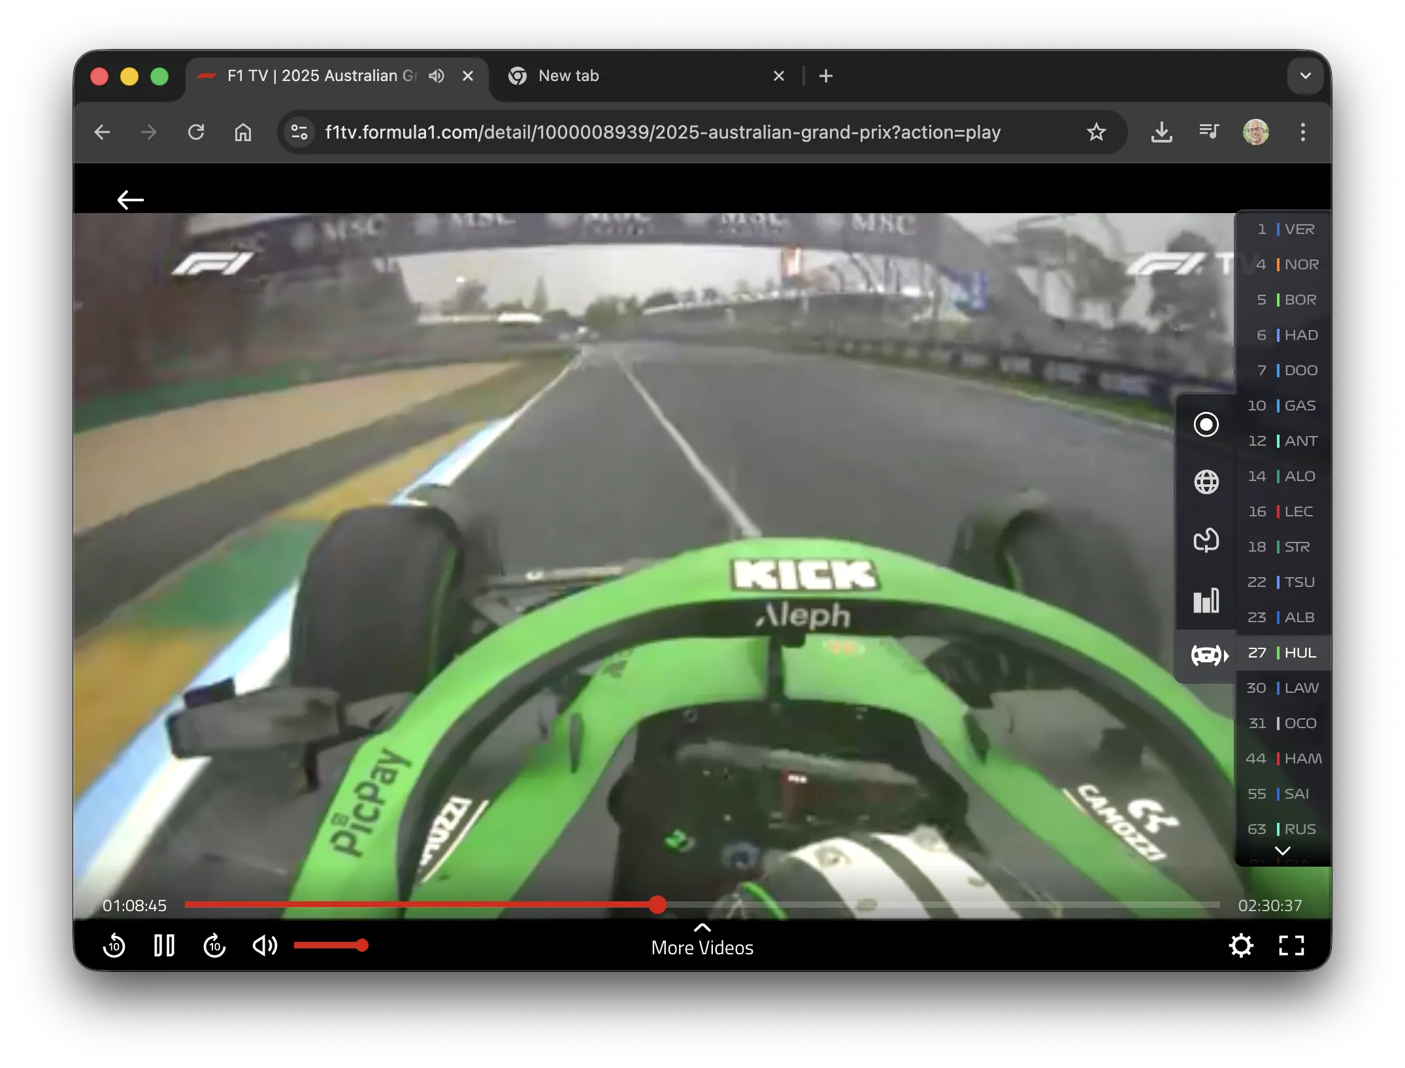Open player settings gear

(x=1240, y=945)
